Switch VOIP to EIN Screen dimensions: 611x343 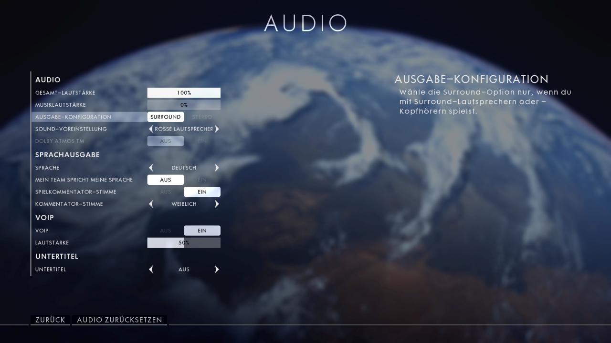pyautogui.click(x=202, y=231)
